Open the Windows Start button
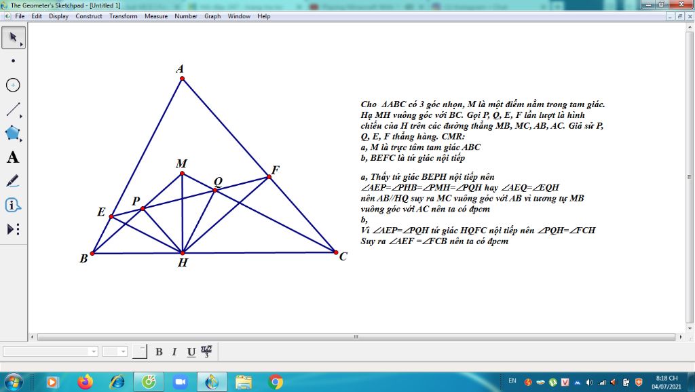The width and height of the screenshot is (695, 392). click(x=13, y=382)
